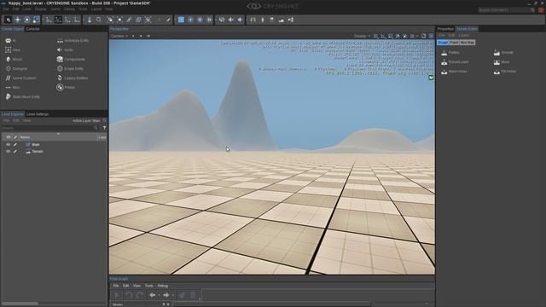546x307 pixels.
Task: Click the Flow Graph play button
Action: tap(117, 295)
